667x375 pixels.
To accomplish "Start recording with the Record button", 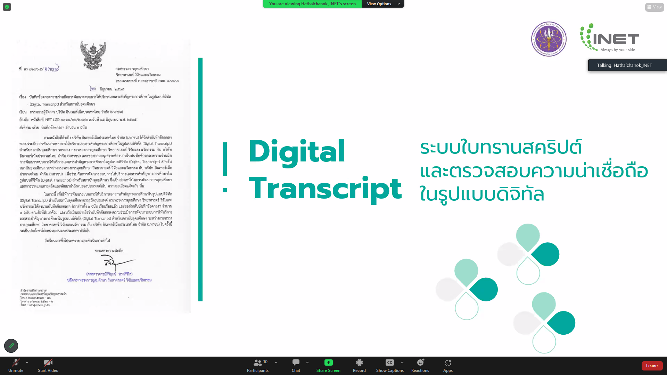I will (359, 366).
